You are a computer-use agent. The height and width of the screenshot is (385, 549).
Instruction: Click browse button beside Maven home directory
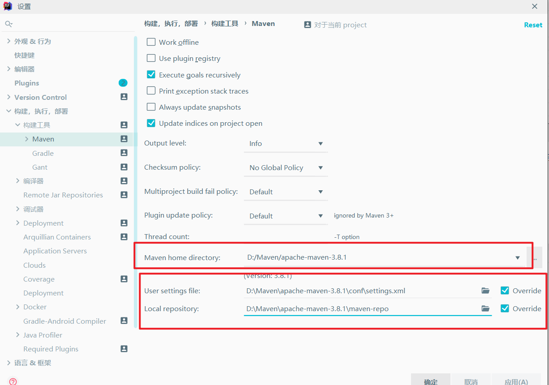[x=535, y=258]
